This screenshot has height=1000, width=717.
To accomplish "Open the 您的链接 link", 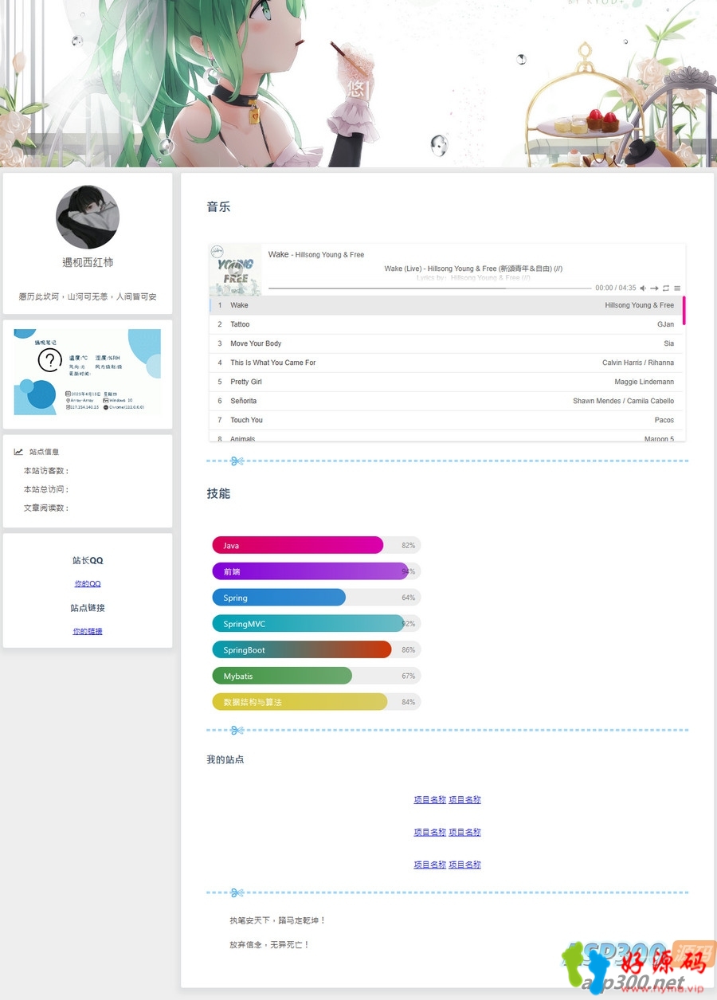I will click(88, 631).
